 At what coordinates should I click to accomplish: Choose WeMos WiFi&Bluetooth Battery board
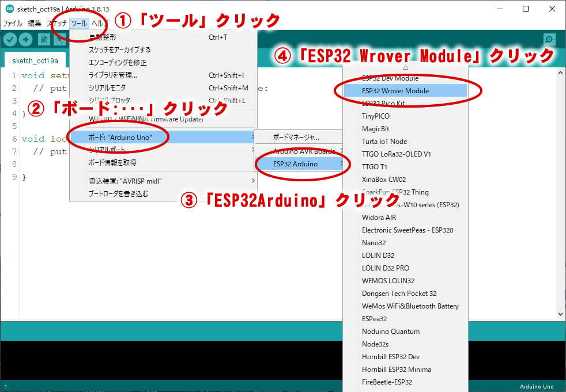tap(405, 306)
